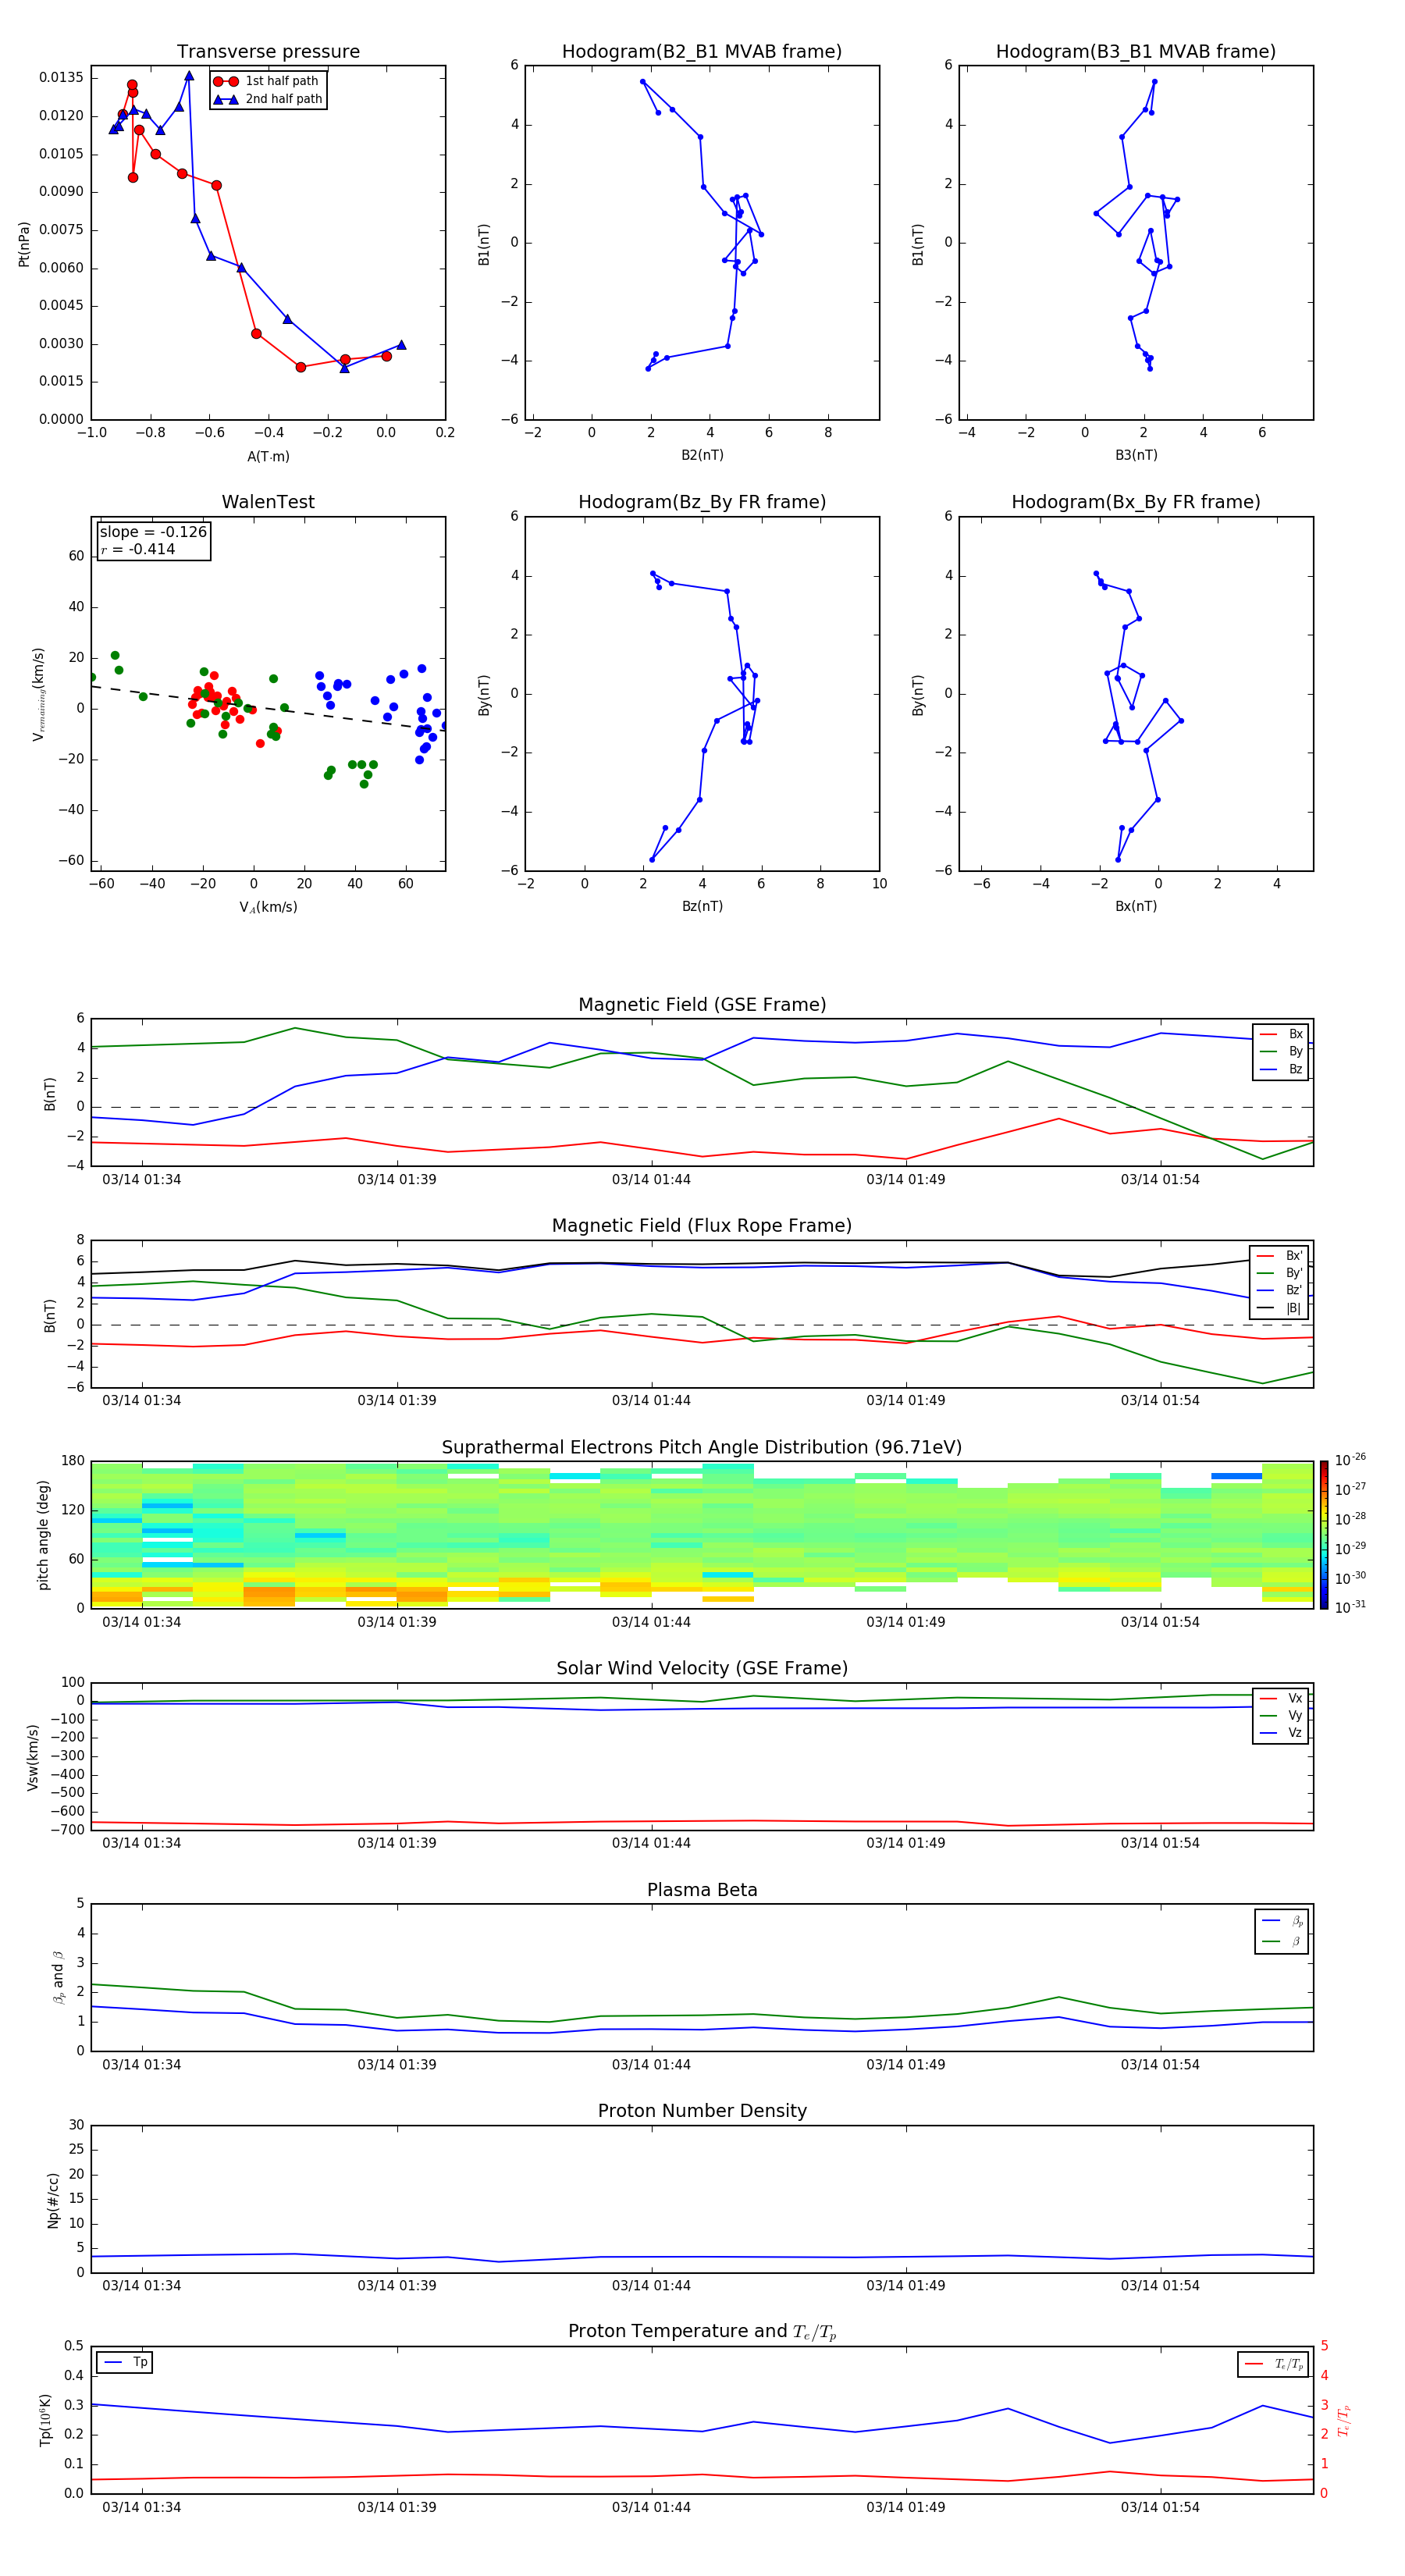Click the "Np(#/cc)" y-axis label
Screen dimensions: 1405x2576
pyautogui.click(x=53, y=2199)
